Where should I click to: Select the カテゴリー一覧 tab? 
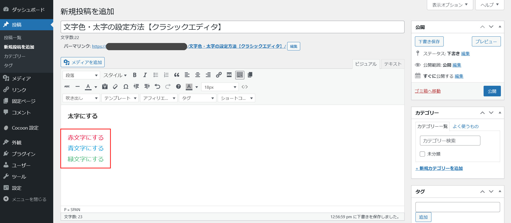coord(432,126)
